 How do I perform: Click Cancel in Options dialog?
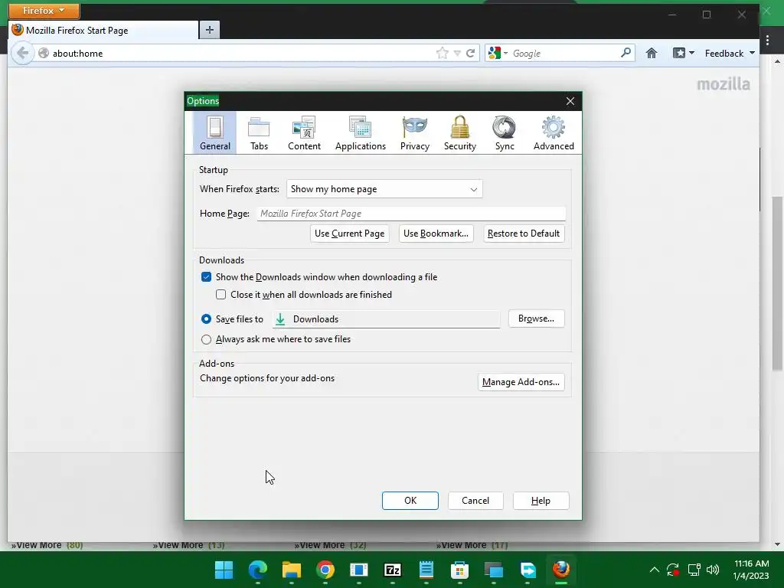coord(475,501)
